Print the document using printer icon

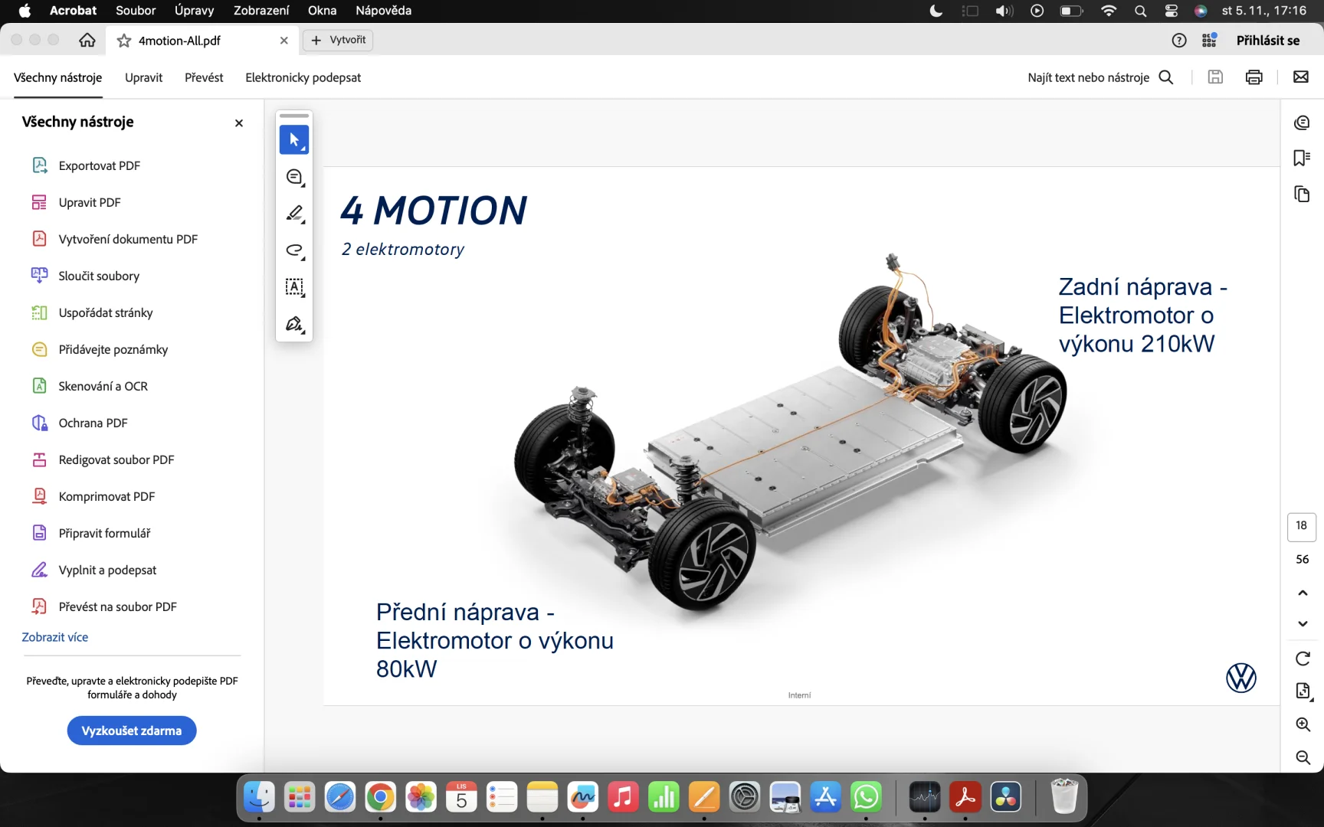pos(1254,77)
